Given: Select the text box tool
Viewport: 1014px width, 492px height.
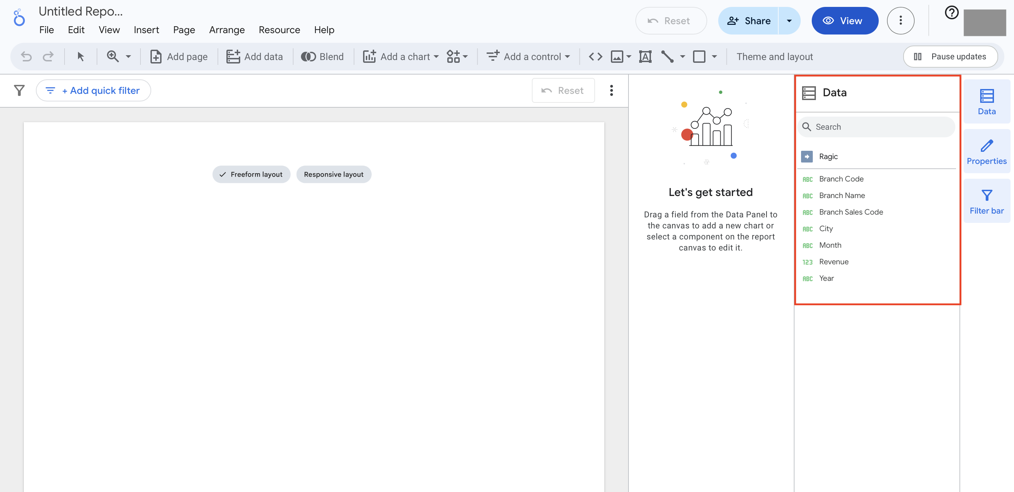Looking at the screenshot, I should (645, 57).
